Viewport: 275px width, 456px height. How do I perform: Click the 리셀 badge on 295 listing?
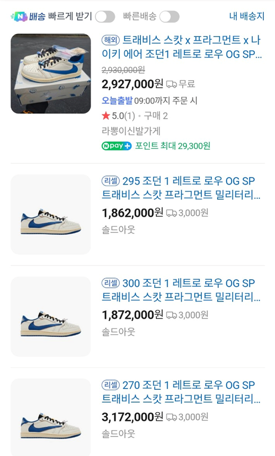(111, 181)
